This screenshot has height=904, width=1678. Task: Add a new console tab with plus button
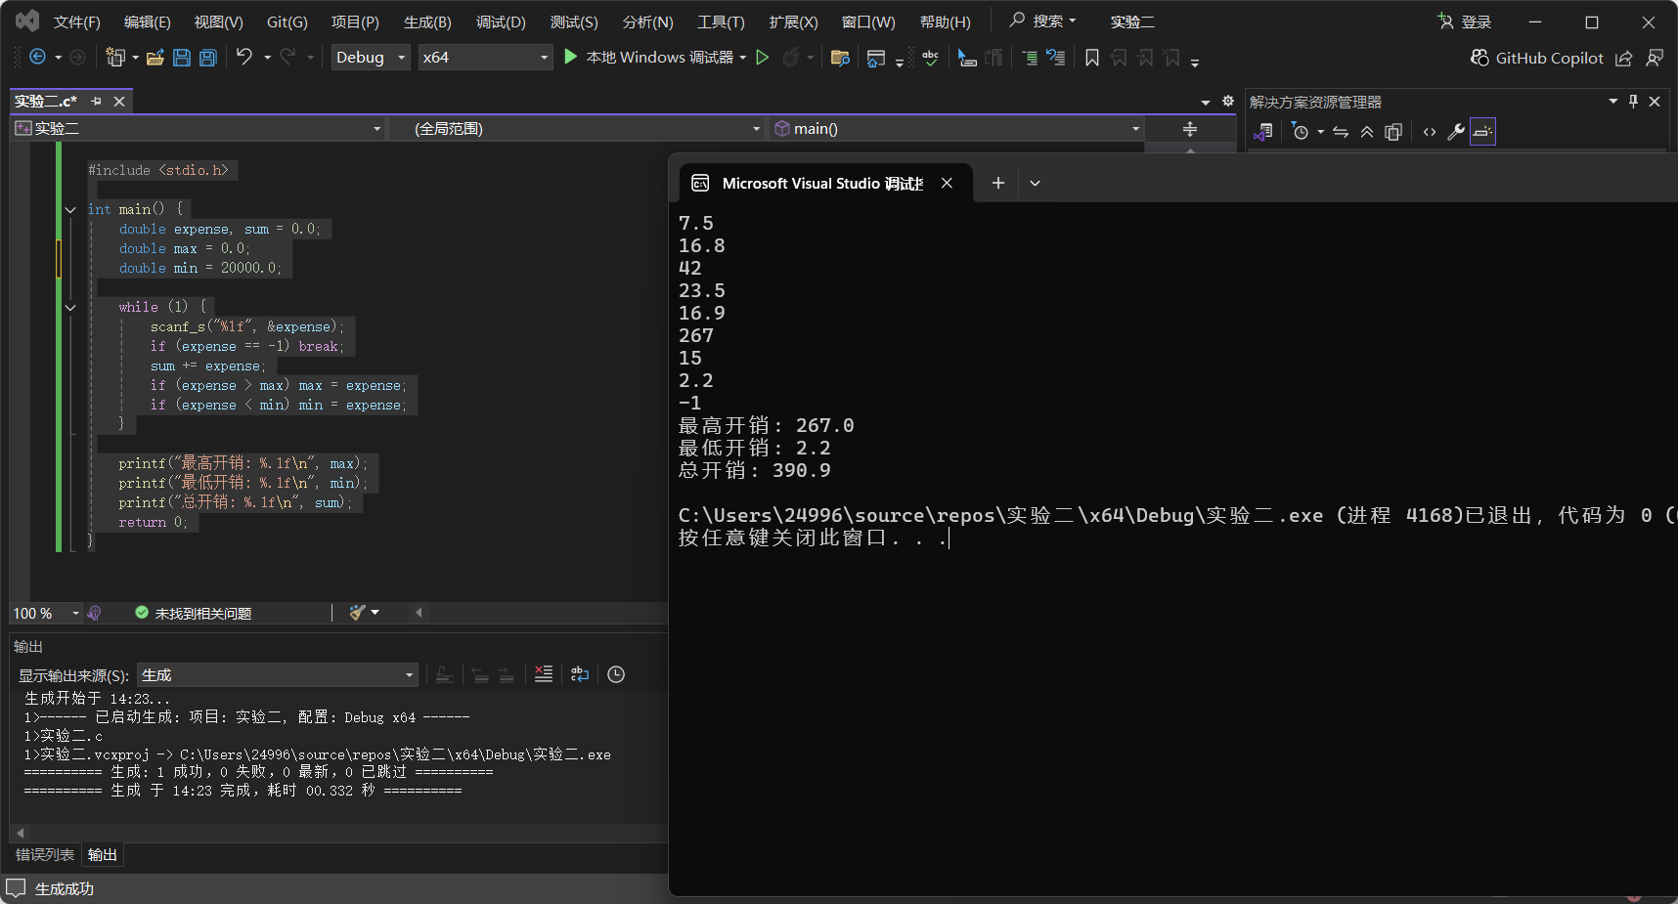pyautogui.click(x=998, y=183)
